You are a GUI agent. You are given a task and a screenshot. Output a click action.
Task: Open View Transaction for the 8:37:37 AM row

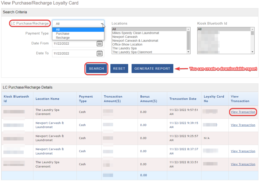coord(243,151)
